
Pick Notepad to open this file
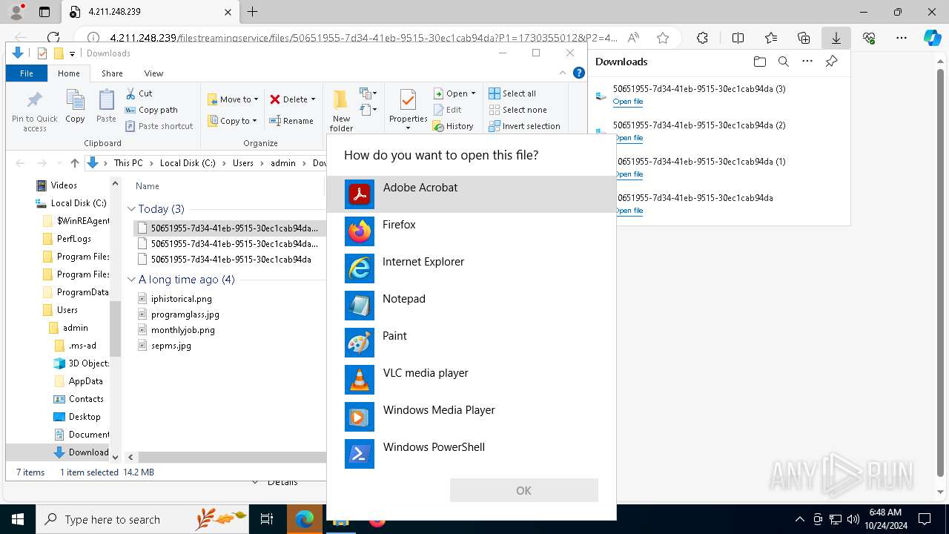click(472, 306)
